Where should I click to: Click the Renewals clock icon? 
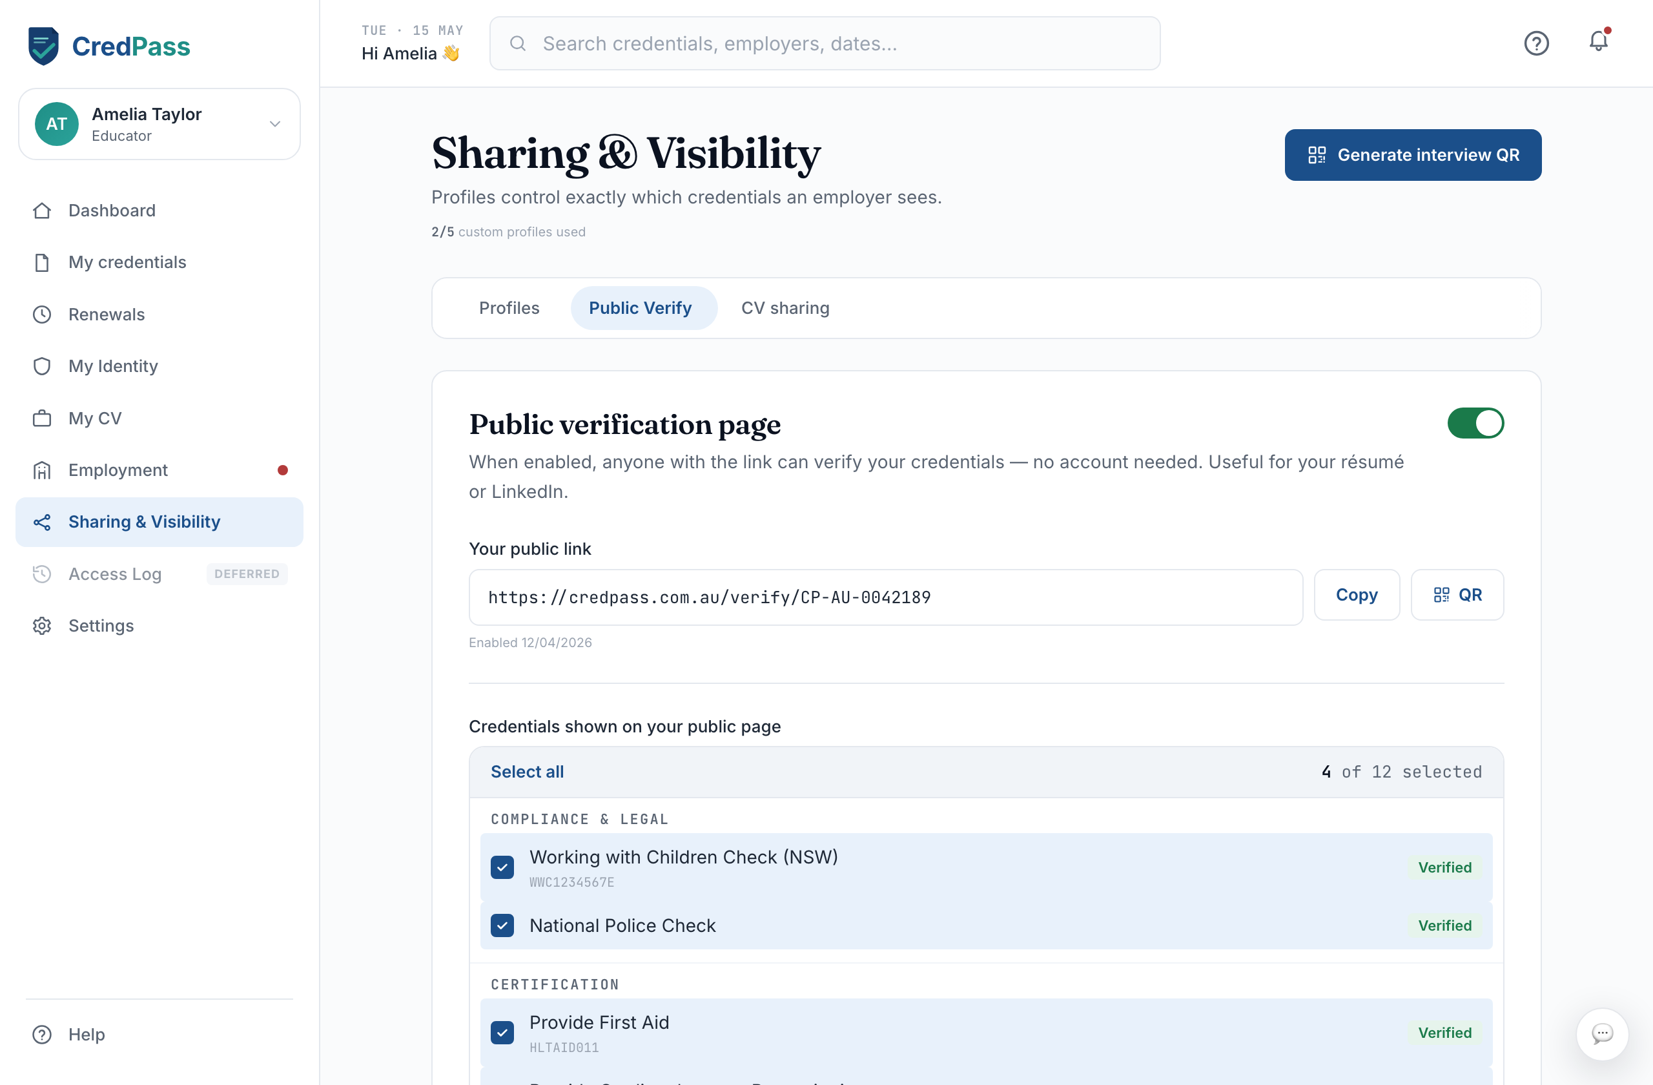tap(42, 315)
